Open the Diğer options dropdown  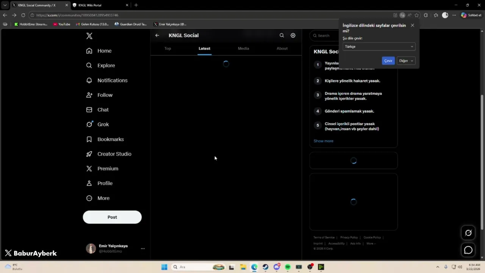pos(406,61)
